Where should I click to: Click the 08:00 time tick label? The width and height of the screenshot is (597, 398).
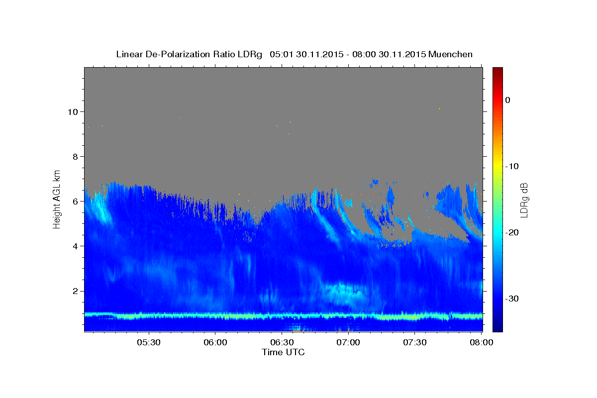point(482,343)
